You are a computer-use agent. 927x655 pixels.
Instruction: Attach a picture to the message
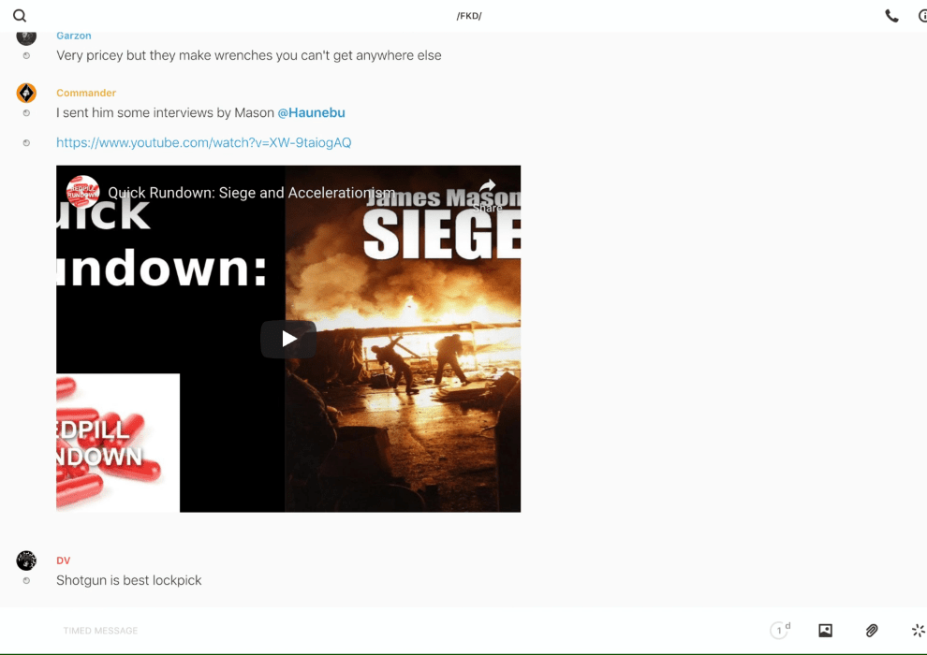pyautogui.click(x=825, y=631)
